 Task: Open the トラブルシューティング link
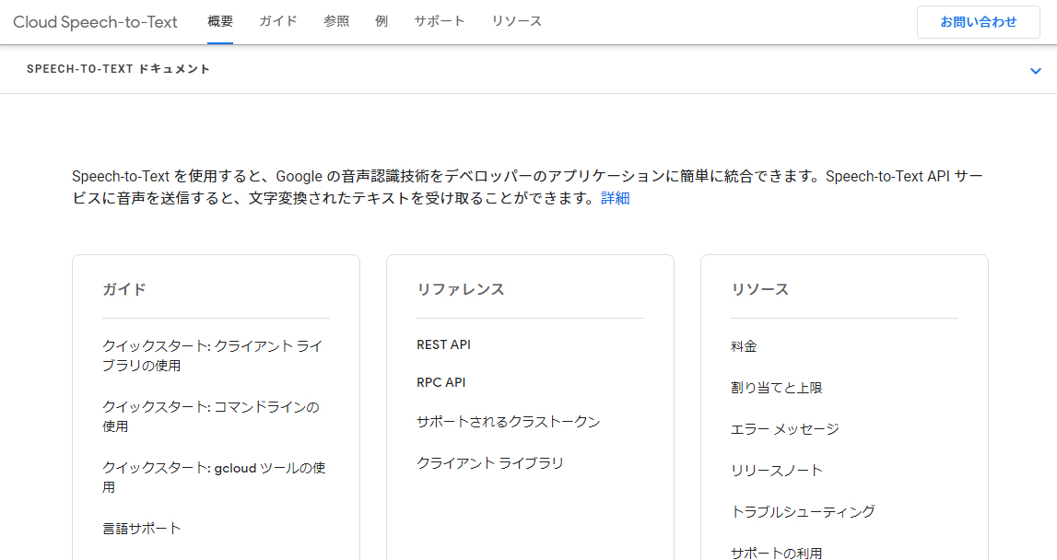pos(803,511)
